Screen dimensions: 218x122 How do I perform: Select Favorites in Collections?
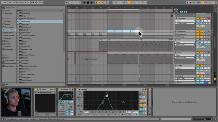[9, 13]
